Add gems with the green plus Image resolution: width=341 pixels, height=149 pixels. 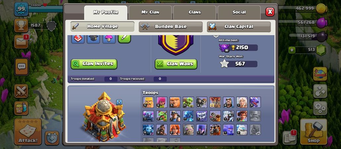292,50
